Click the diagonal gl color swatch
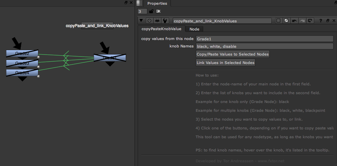 point(286,21)
